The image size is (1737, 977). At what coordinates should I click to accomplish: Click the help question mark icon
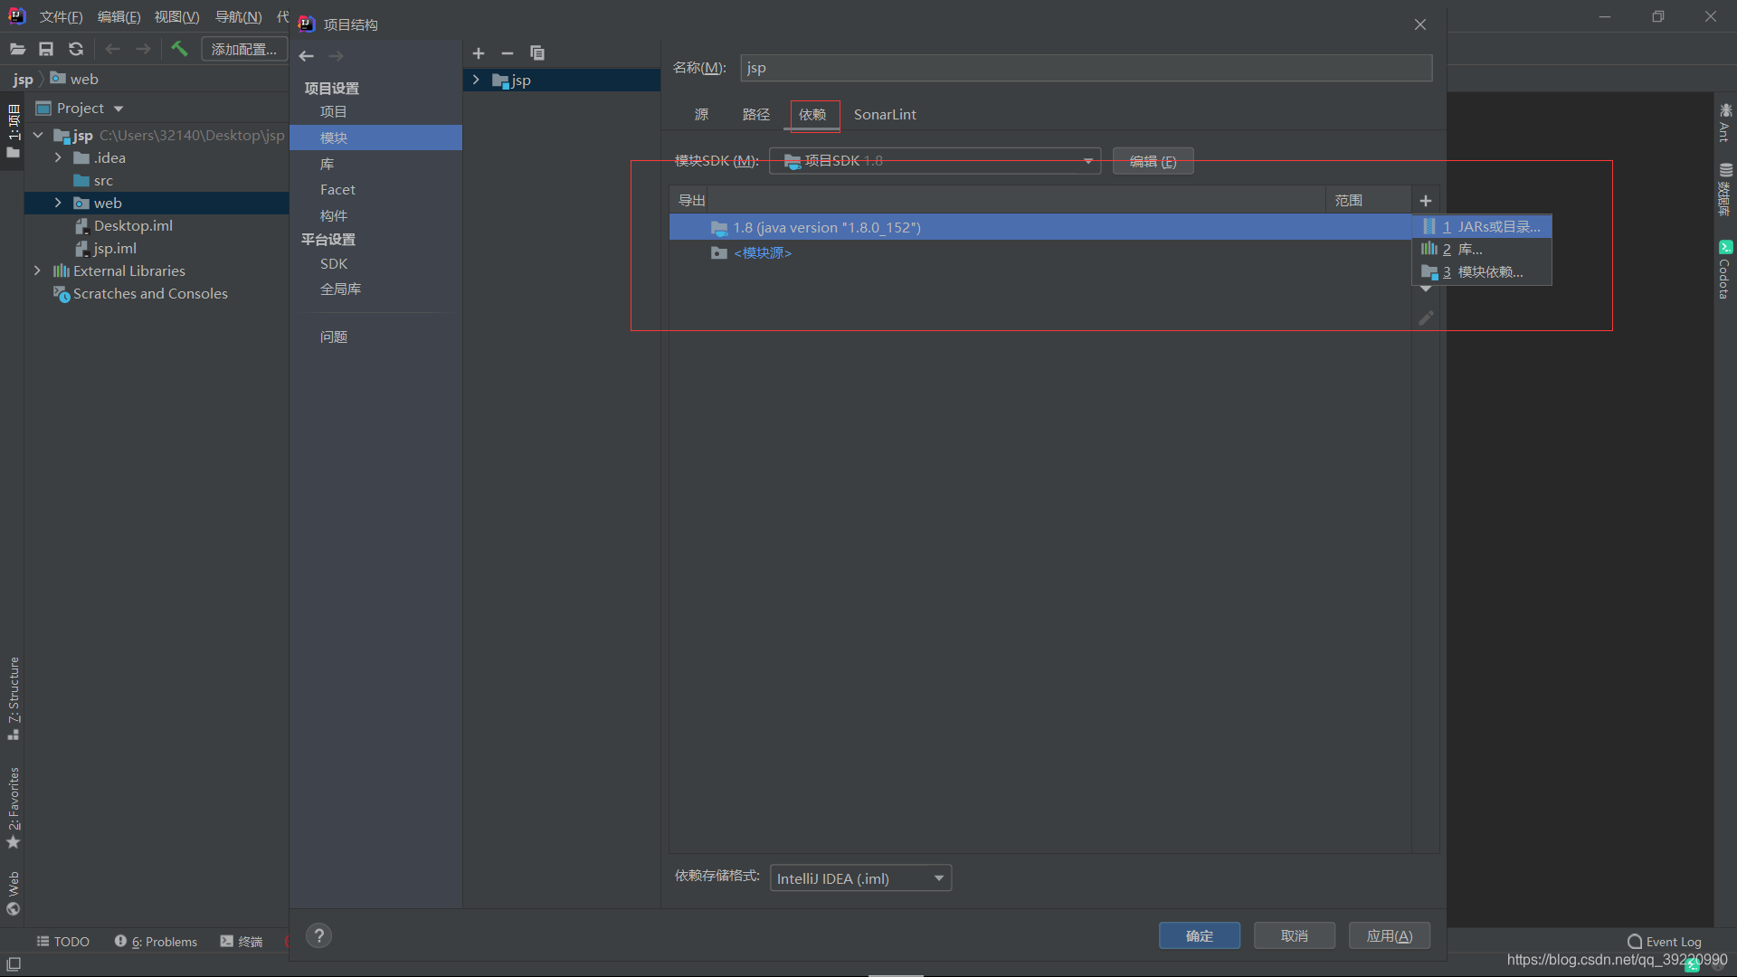318,935
